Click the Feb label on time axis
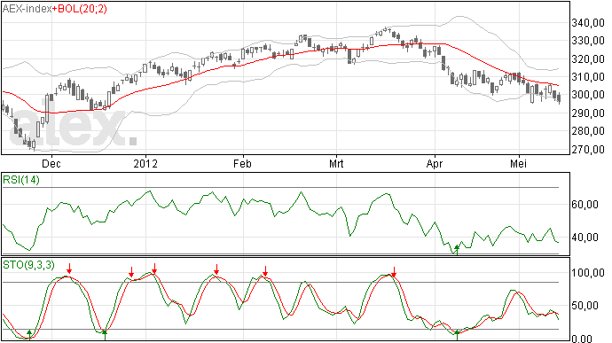Viewport: 612px width, 343px height. coord(242,163)
